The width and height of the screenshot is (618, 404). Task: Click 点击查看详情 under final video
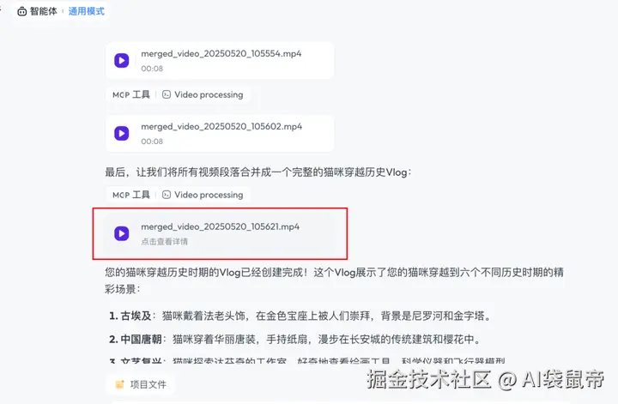tap(164, 241)
